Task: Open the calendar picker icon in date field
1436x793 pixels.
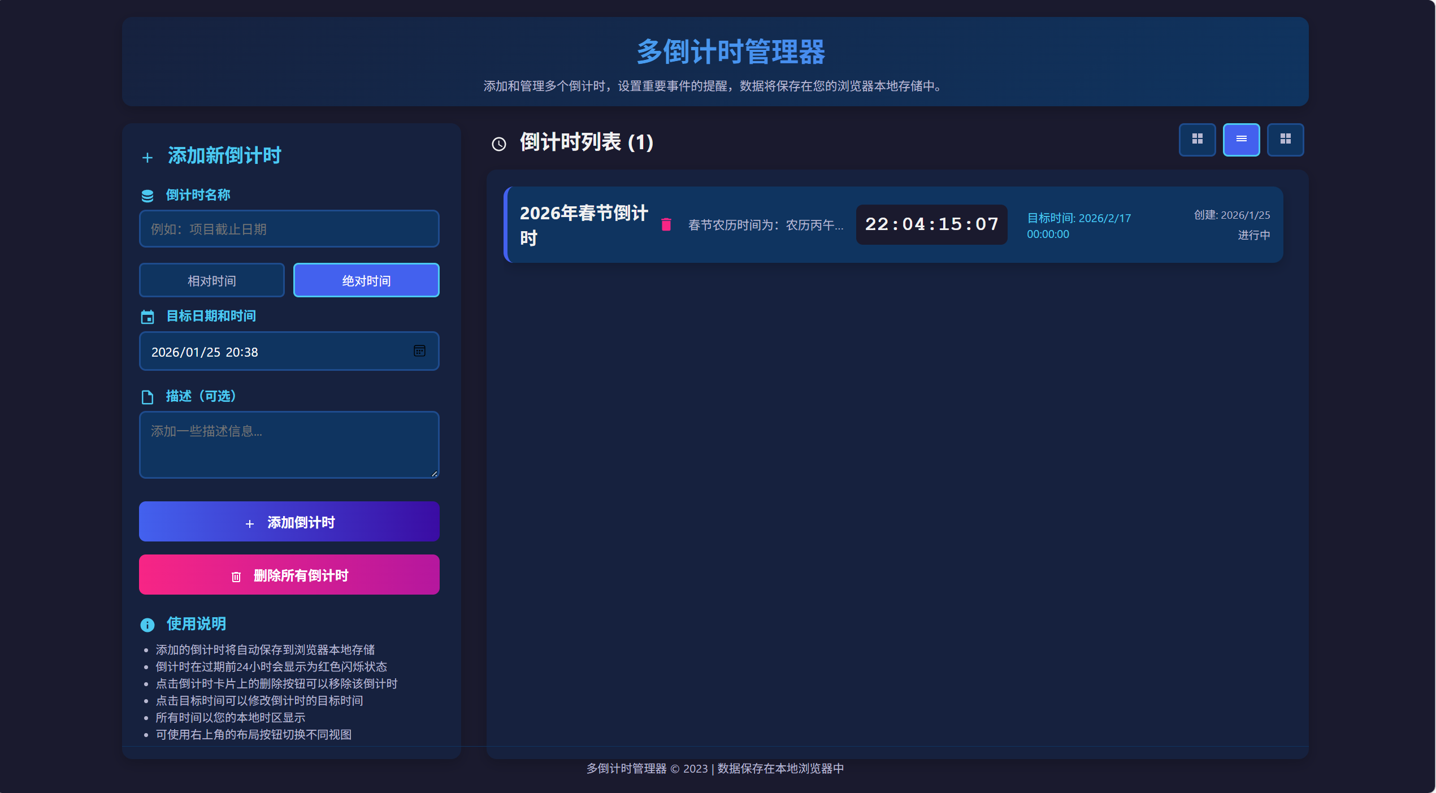Action: [x=419, y=351]
